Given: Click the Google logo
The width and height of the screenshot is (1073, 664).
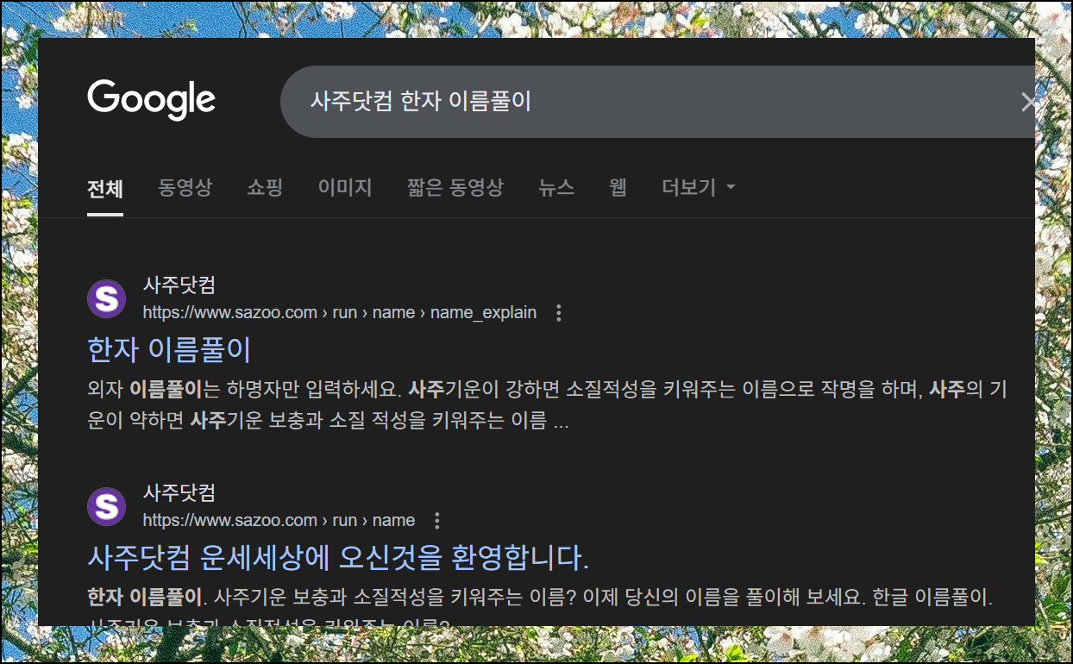Looking at the screenshot, I should point(151,100).
